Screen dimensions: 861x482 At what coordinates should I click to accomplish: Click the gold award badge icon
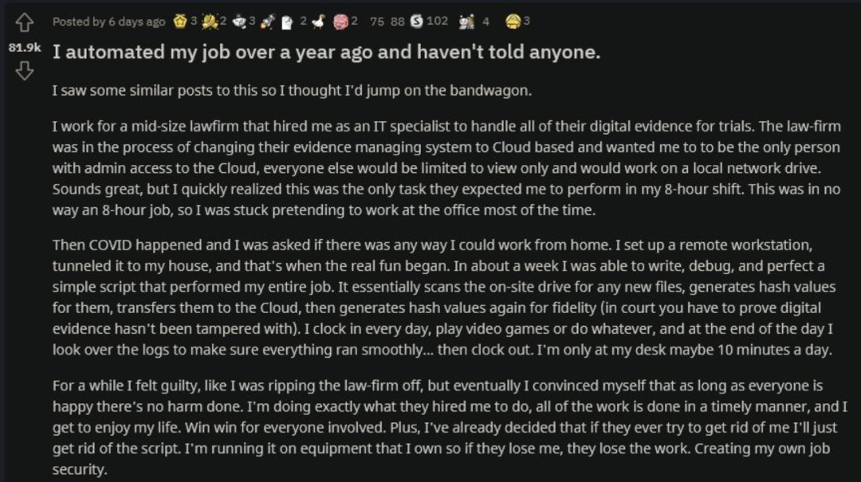[x=180, y=22]
